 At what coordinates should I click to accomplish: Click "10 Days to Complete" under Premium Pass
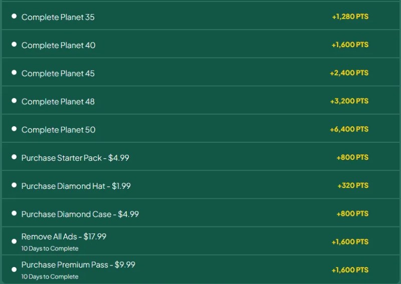[50, 276]
